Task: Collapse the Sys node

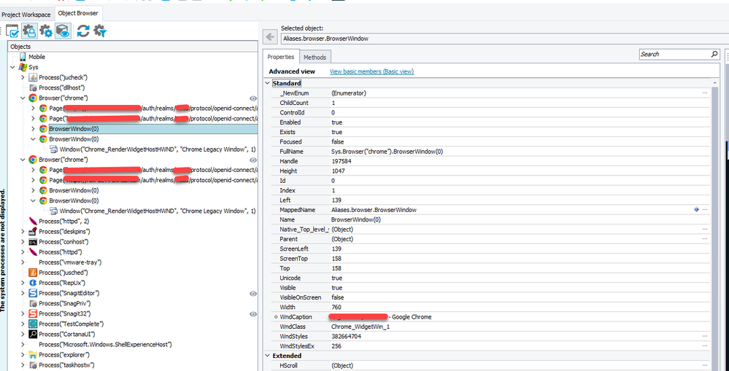Action: point(12,67)
